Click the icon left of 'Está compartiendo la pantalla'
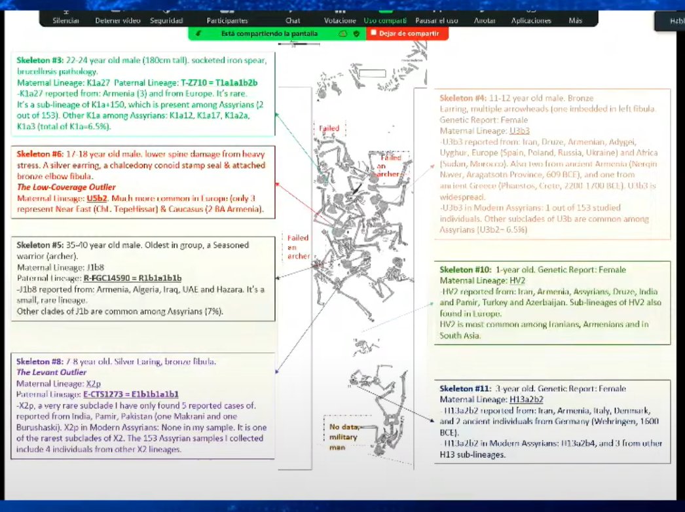Screen dimensions: 685x512 [199, 33]
